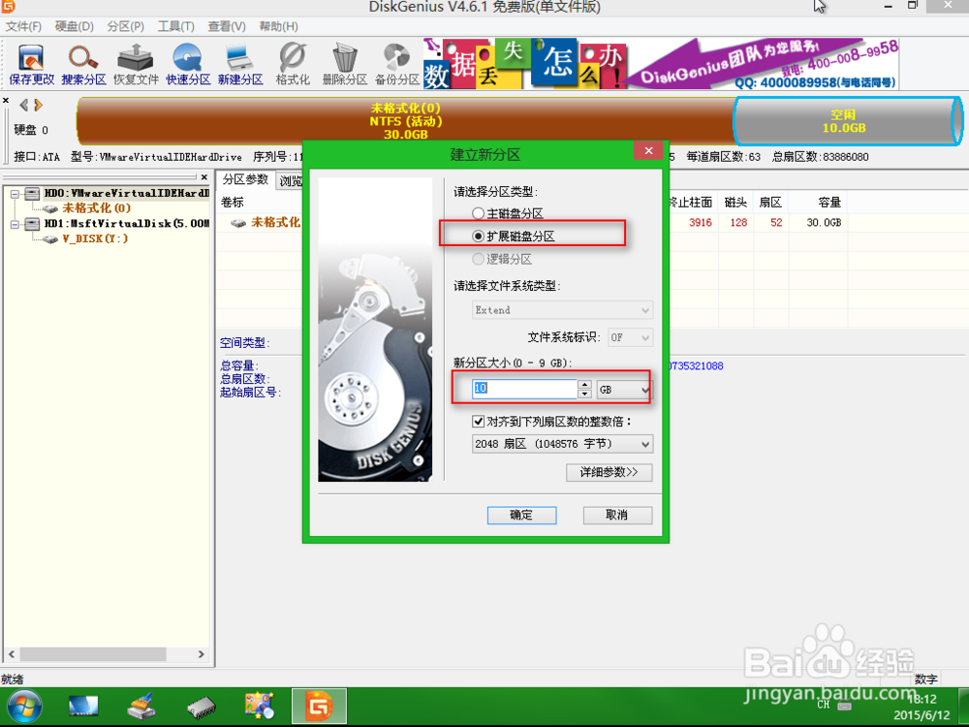Click Detailed Parameters (详细参数>>) button

[609, 472]
